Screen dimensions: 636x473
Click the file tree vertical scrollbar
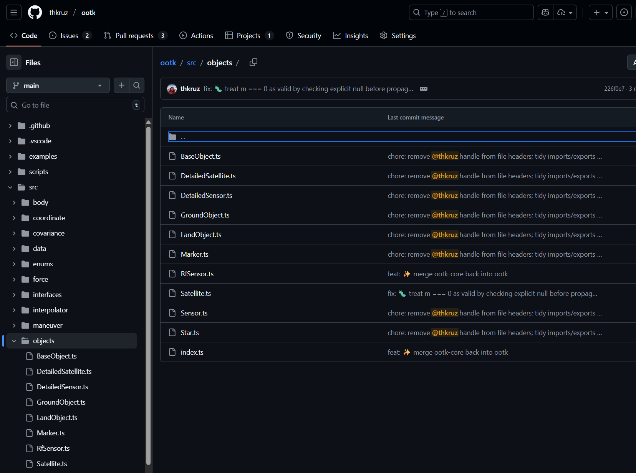click(148, 292)
